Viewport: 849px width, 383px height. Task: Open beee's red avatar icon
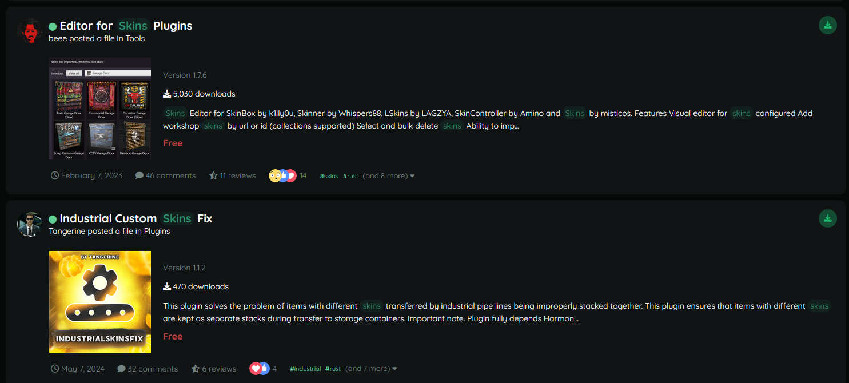29,31
